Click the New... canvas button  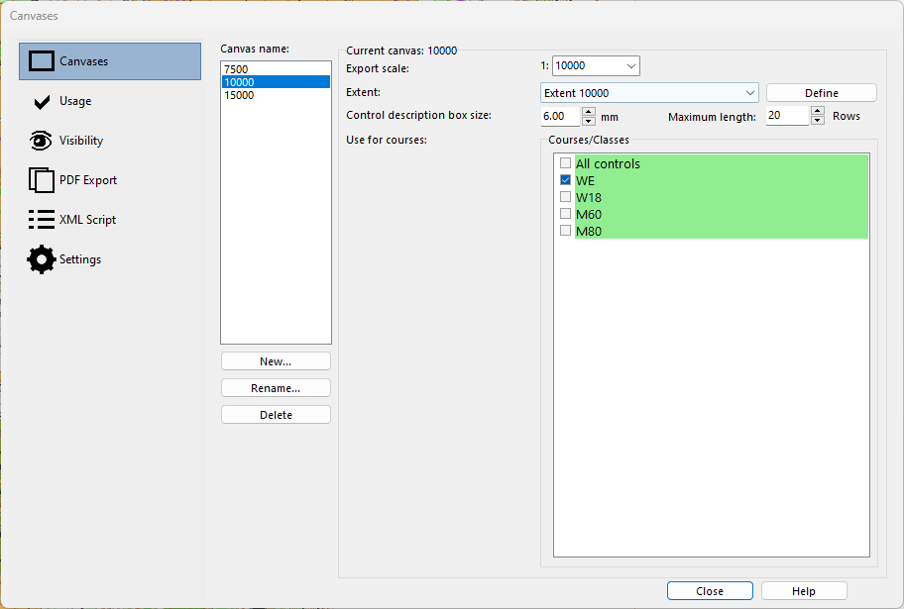[276, 361]
